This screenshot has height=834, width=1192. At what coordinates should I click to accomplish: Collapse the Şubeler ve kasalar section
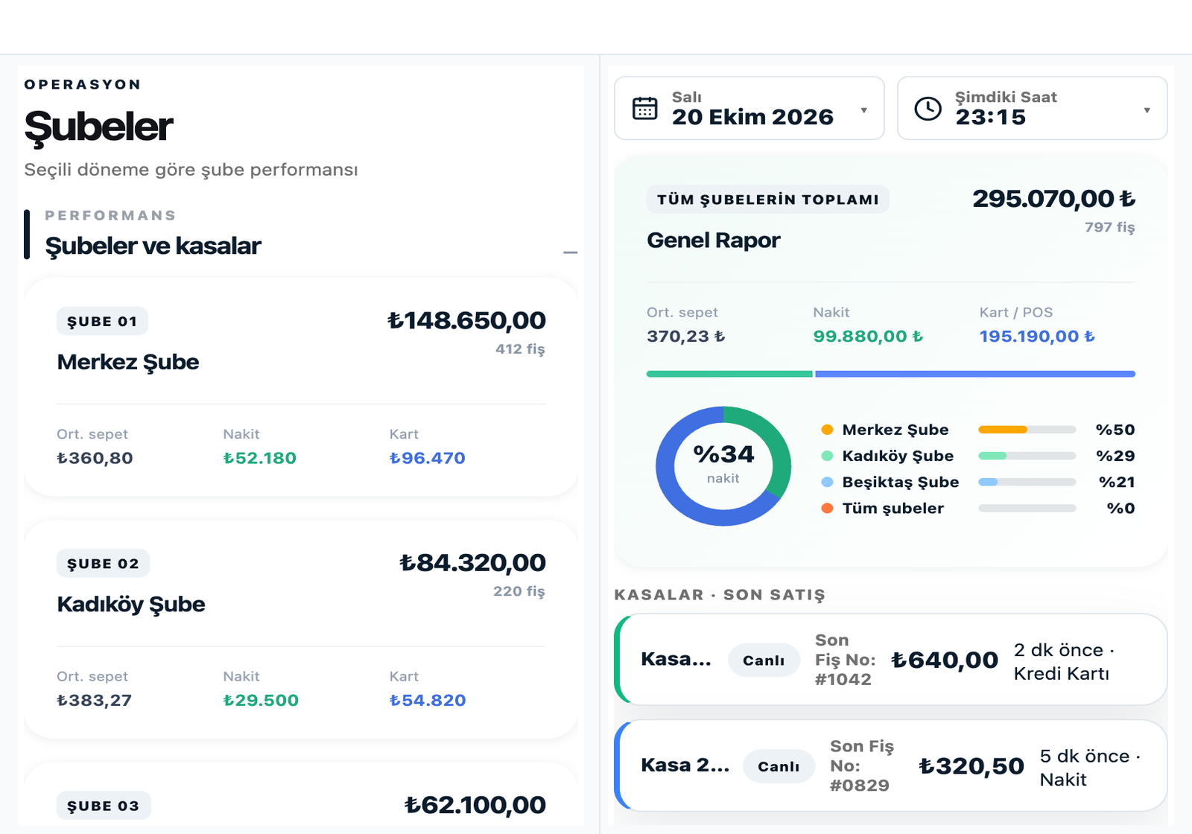[570, 252]
